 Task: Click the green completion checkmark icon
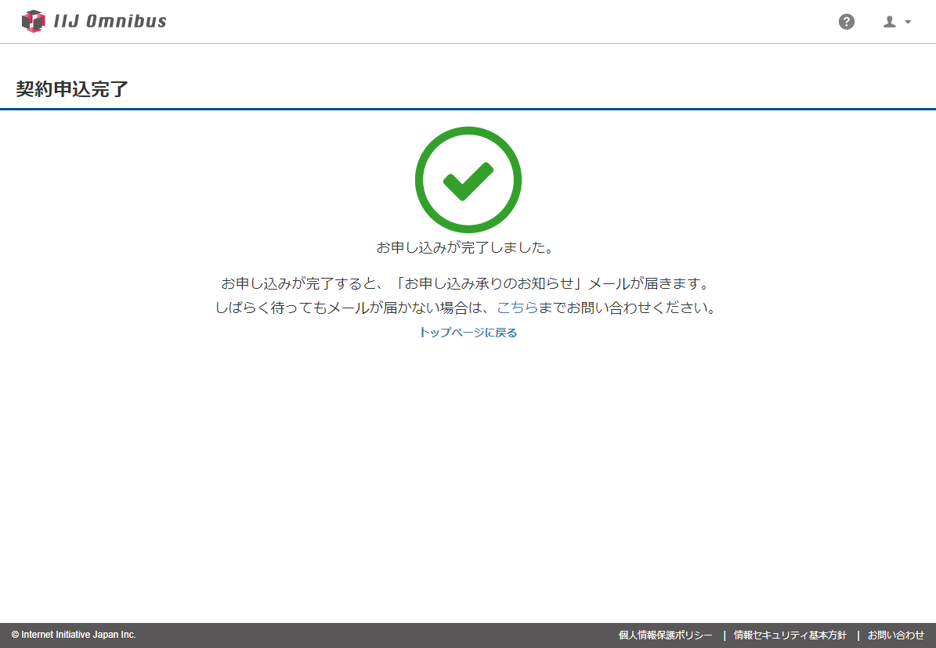[x=468, y=180]
